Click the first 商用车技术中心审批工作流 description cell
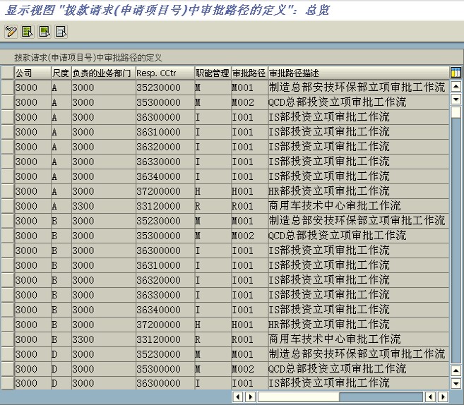The width and height of the screenshot is (464, 405). [x=335, y=206]
